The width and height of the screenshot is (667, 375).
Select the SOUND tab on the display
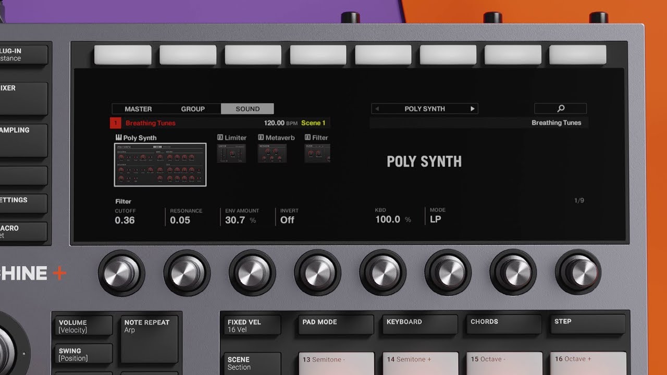point(248,109)
